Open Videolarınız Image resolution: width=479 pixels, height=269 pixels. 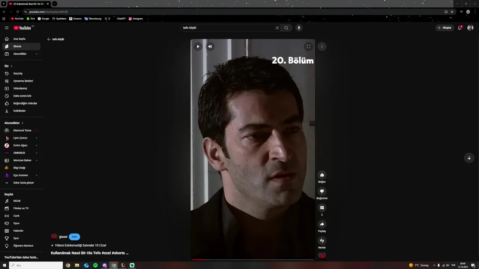(x=21, y=89)
